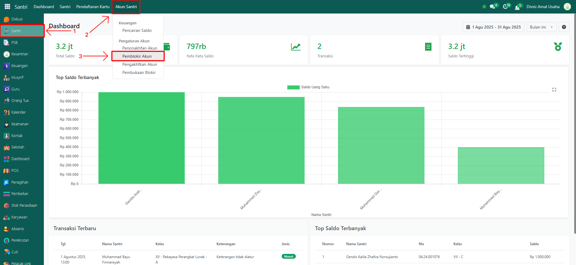Open the apps grid launcher icon
The width and height of the screenshot is (576, 265).
pyautogui.click(x=7, y=7)
